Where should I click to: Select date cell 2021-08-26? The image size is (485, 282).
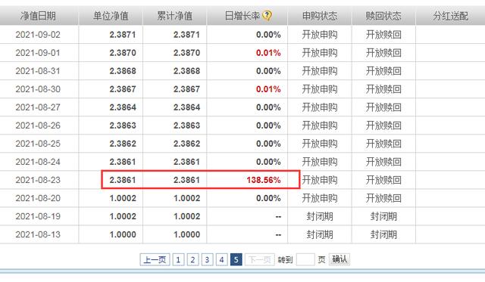point(38,126)
